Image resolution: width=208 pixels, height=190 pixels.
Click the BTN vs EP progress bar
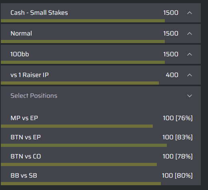point(84,145)
